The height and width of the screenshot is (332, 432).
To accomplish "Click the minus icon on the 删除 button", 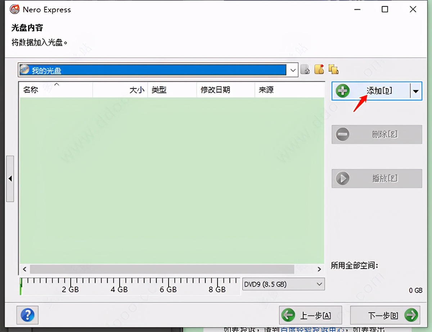I will (342, 134).
